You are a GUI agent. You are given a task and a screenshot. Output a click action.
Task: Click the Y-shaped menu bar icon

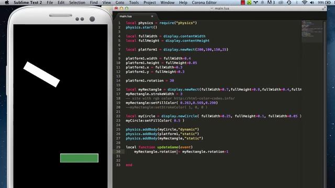click(x=256, y=3)
